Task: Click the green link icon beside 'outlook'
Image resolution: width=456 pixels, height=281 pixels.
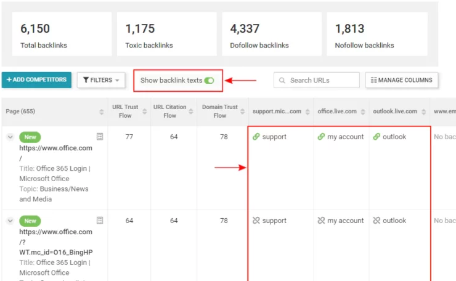Action: [377, 137]
